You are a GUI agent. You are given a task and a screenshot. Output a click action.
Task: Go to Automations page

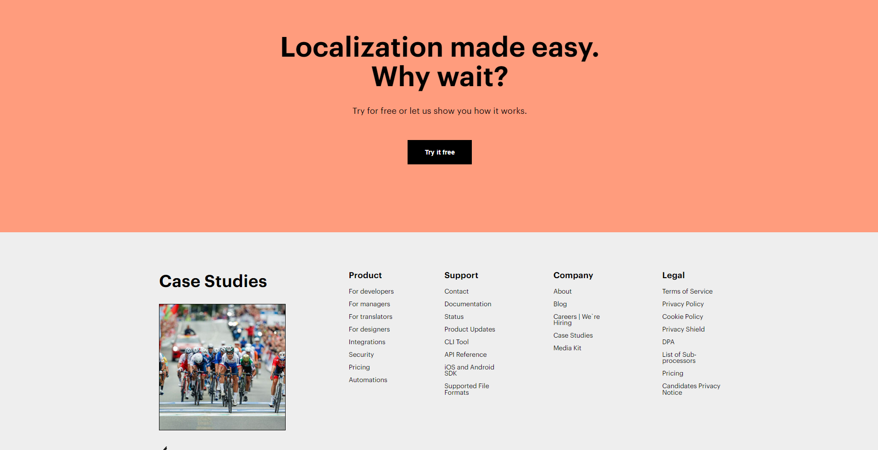point(368,380)
